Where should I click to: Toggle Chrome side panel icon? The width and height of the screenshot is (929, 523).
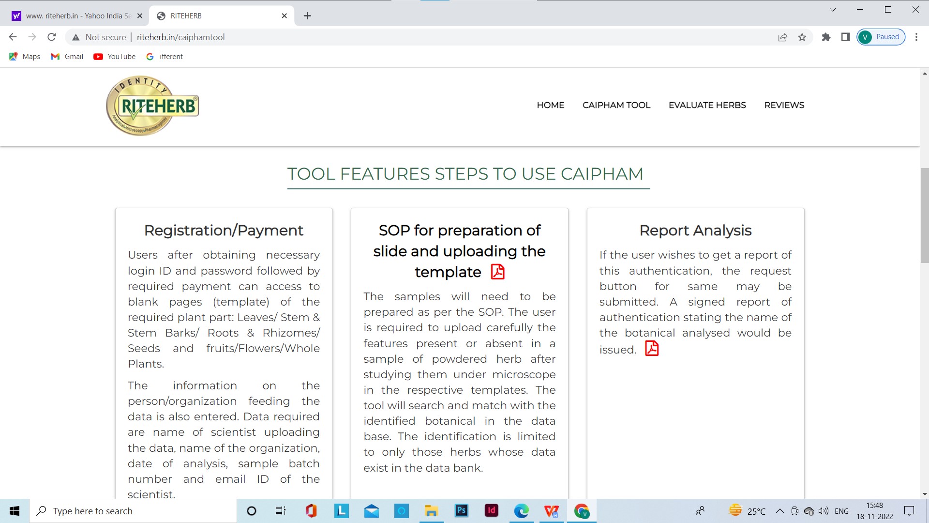click(845, 37)
